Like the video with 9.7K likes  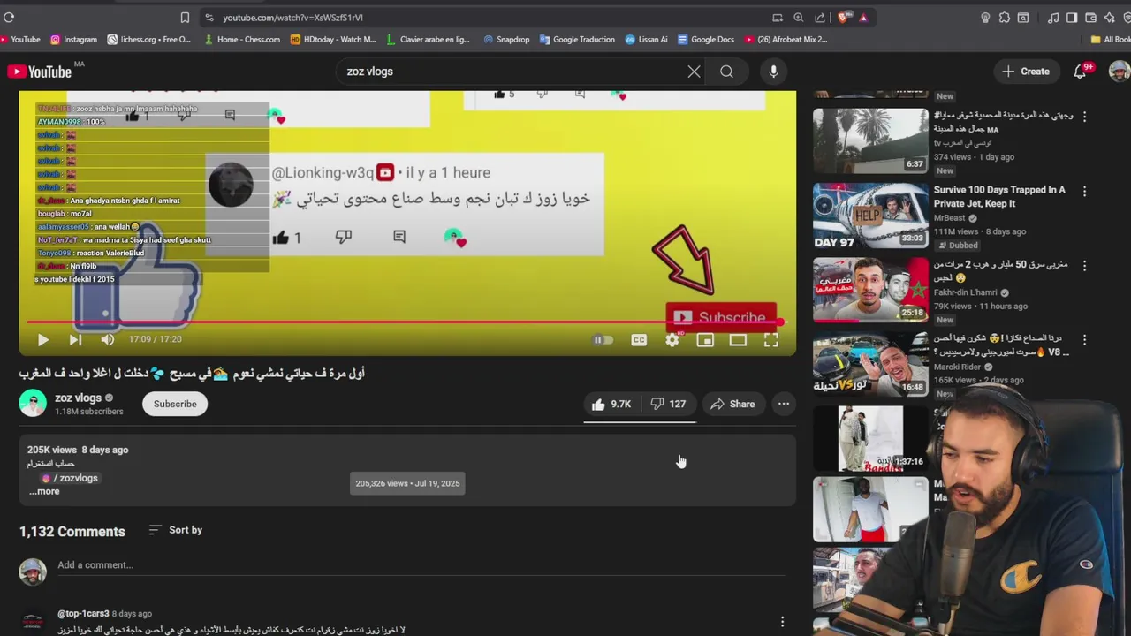click(x=611, y=404)
